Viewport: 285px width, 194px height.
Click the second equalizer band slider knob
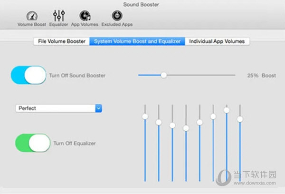tap(159, 122)
